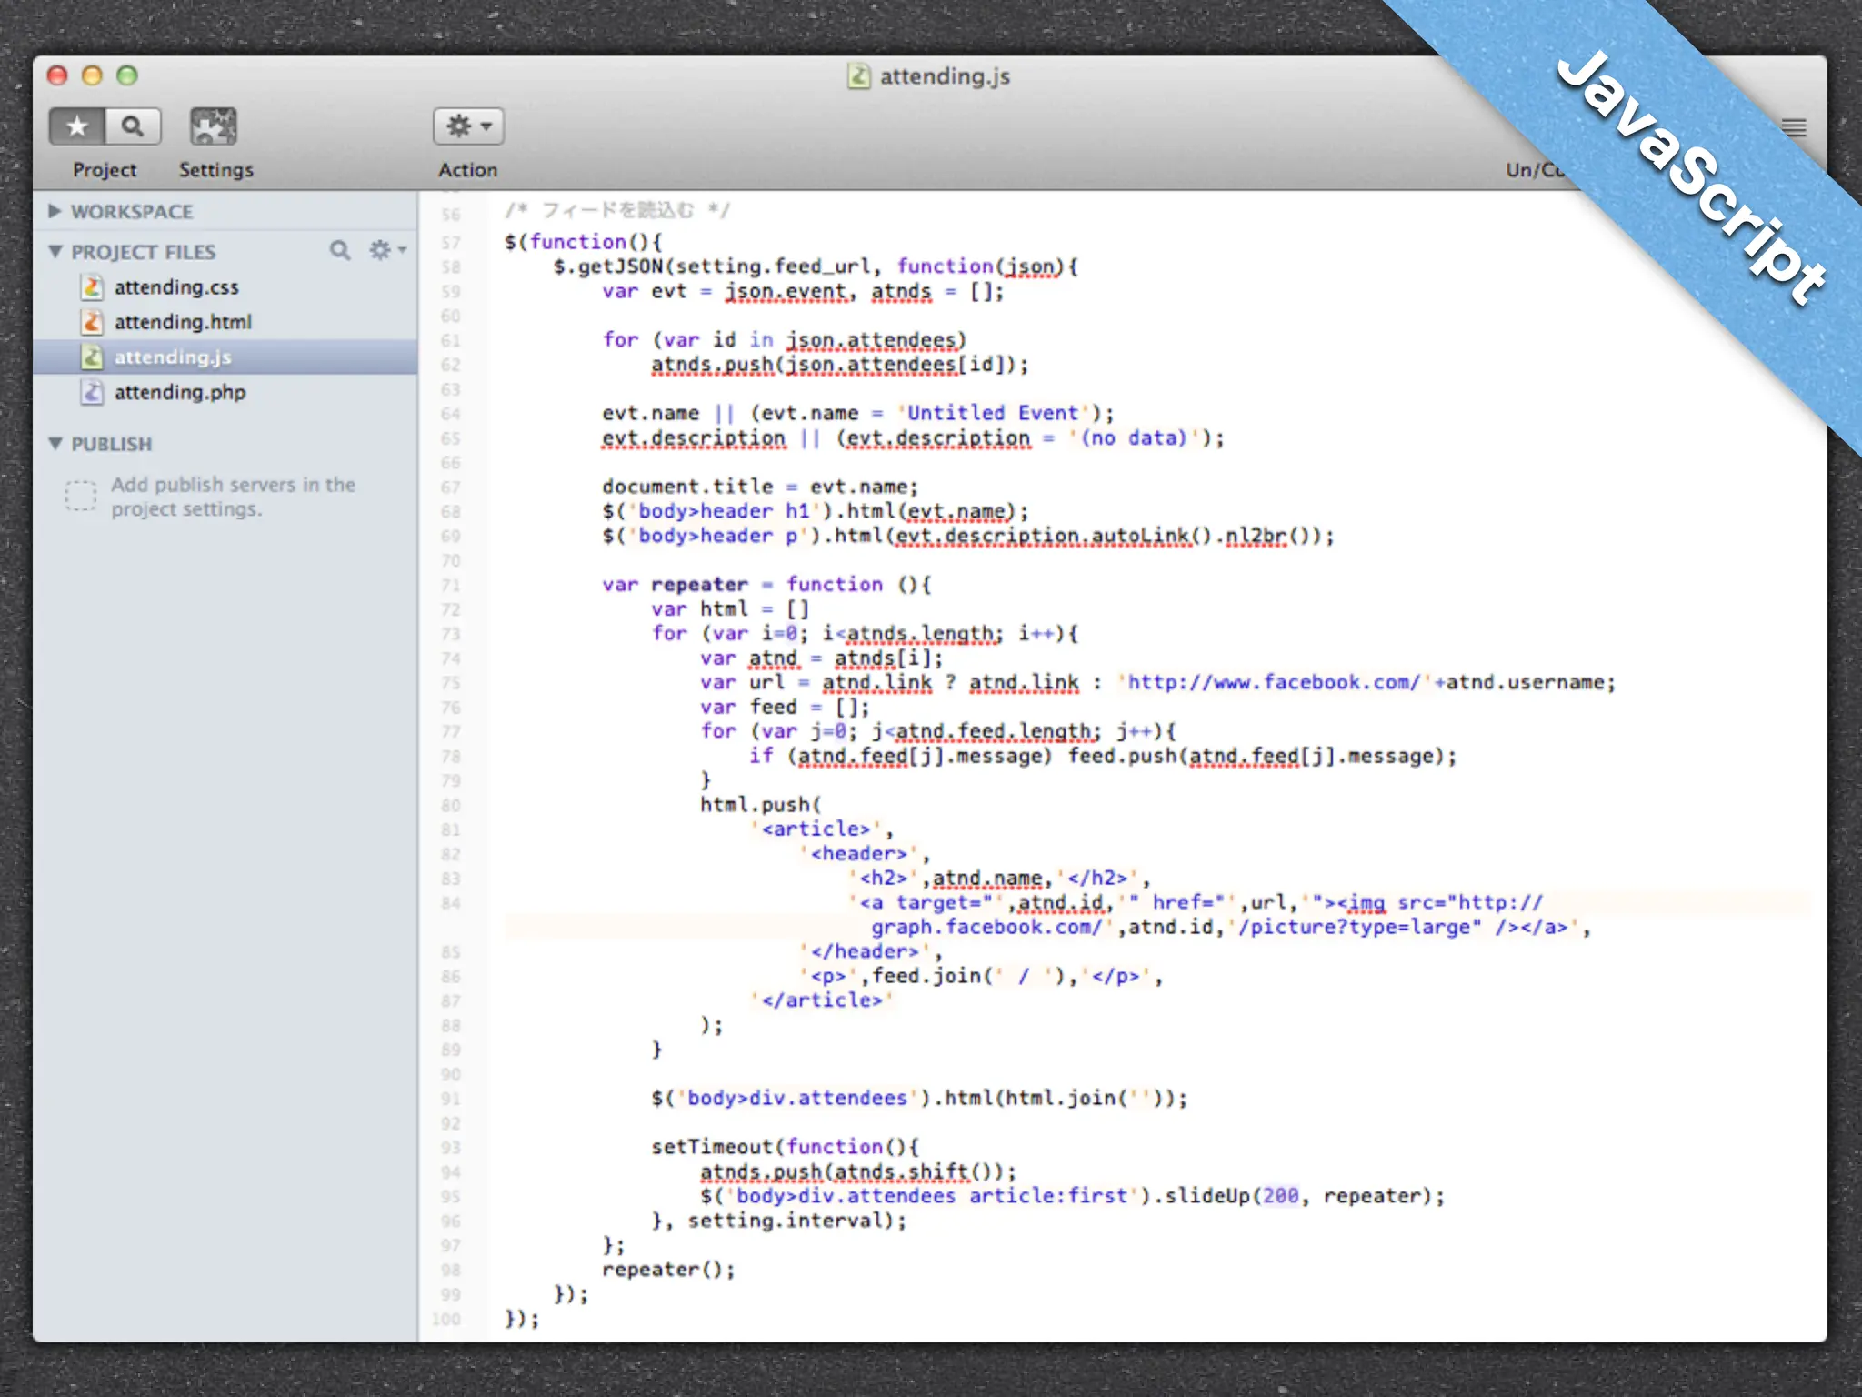
Task: Expand the WORKSPACE section
Action: [55, 211]
